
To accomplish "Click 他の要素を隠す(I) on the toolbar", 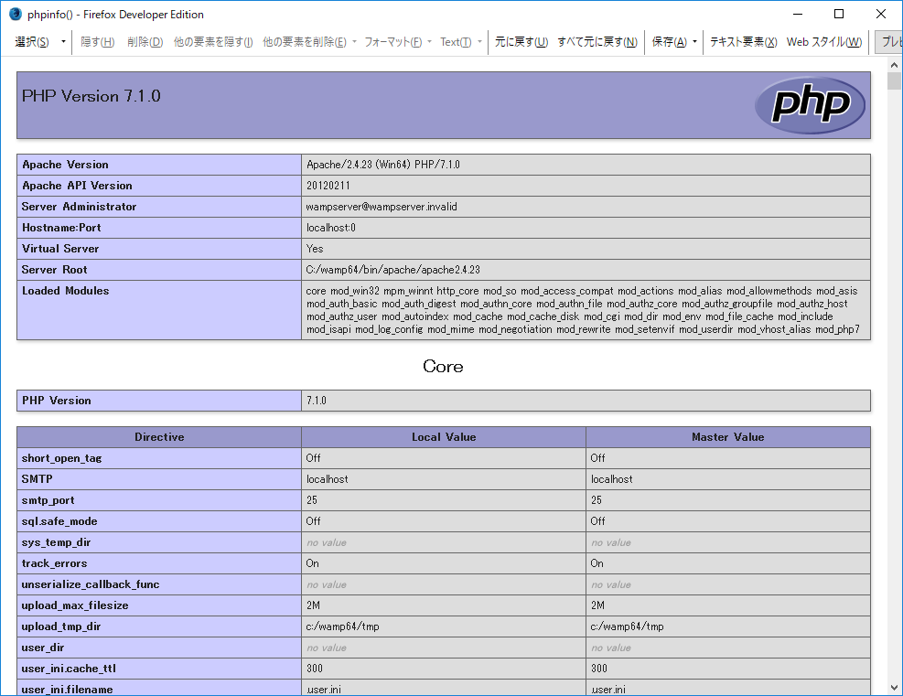I will (x=211, y=42).
